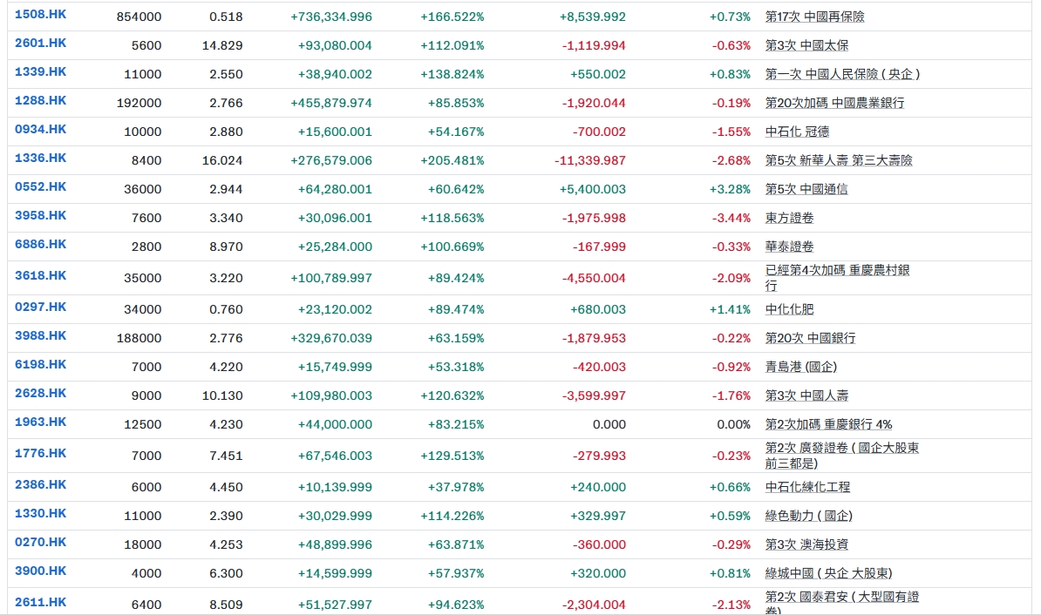
Task: Open the 2628.HK ticker link
Action: pos(40,394)
